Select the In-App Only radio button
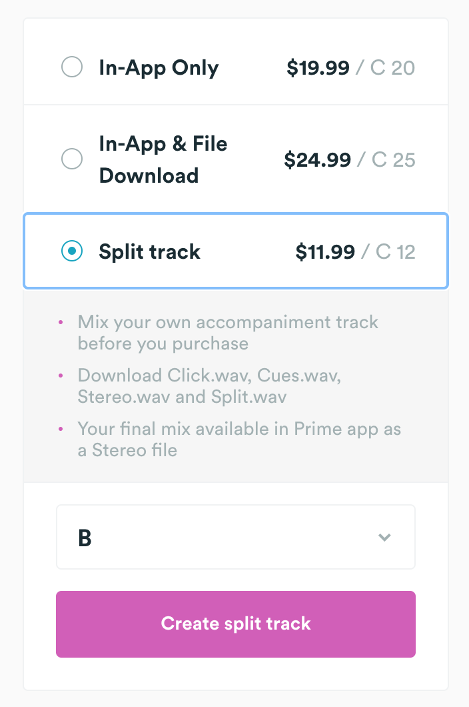 point(72,67)
